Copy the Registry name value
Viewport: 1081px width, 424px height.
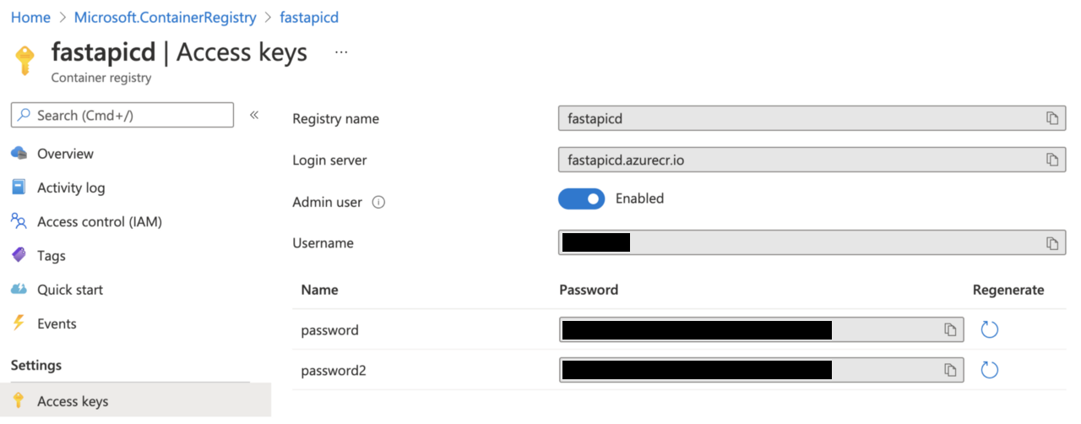pos(1052,118)
